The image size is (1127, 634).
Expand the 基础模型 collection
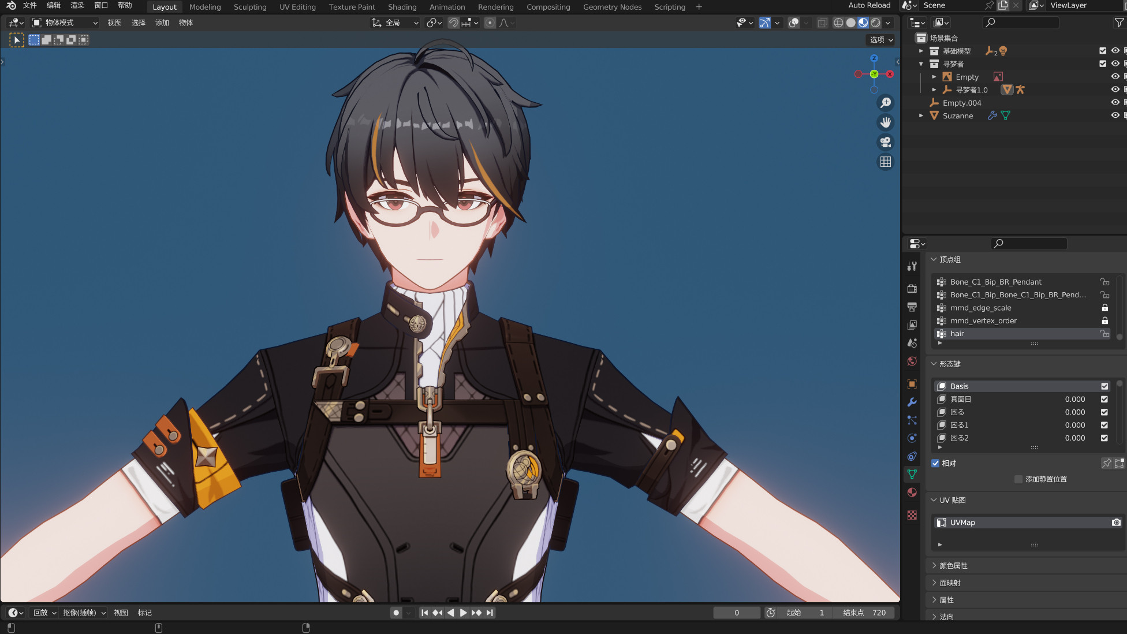coord(921,51)
